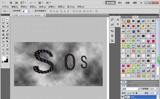Select the Quick Selection tool

pyautogui.click(x=7, y=23)
